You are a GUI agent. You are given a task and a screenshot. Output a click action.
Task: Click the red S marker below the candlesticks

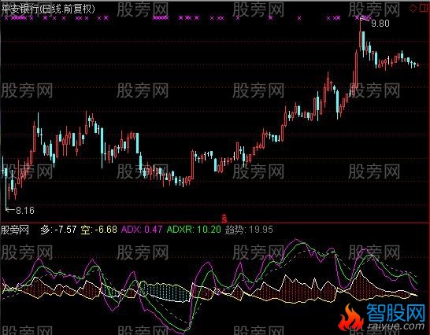point(224,218)
